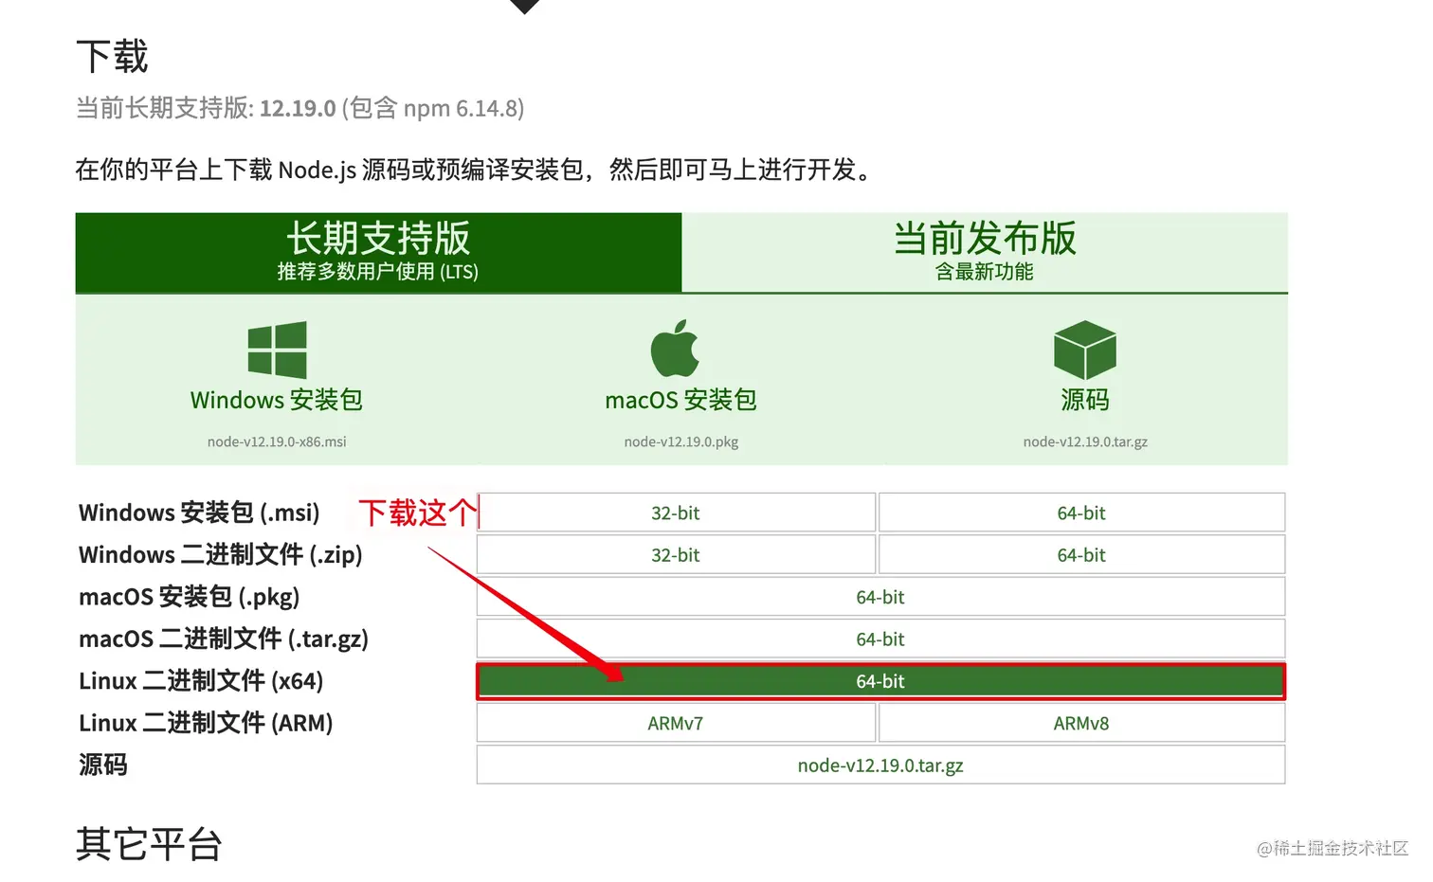Open the Windows 安装包 link

click(x=277, y=400)
